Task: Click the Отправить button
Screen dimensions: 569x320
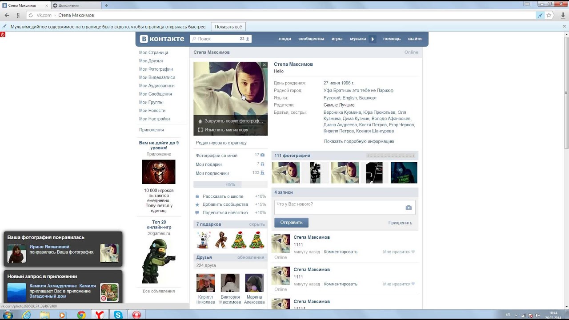Action: tap(291, 223)
